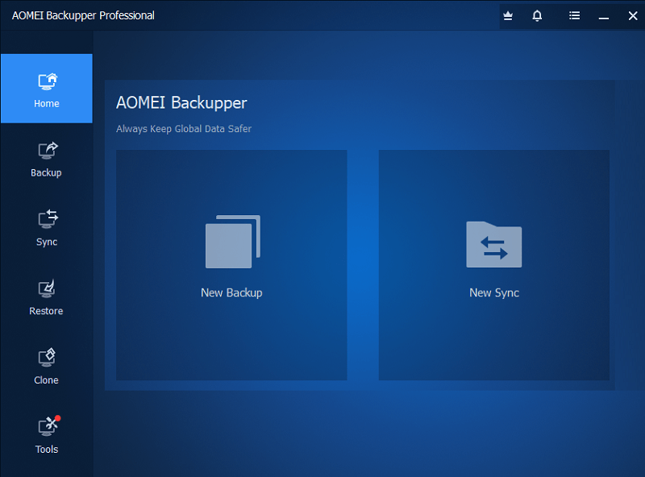Viewport: 645px width, 477px height.
Task: Click the crown upgrade icon
Action: (508, 16)
